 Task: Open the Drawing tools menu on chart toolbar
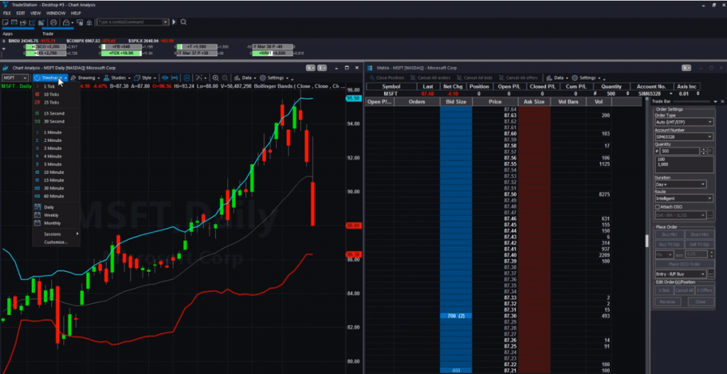click(x=86, y=78)
